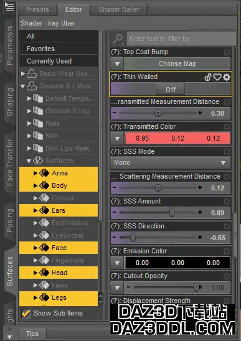Open Thin Walled gear settings
241x341 pixels.
(227, 77)
